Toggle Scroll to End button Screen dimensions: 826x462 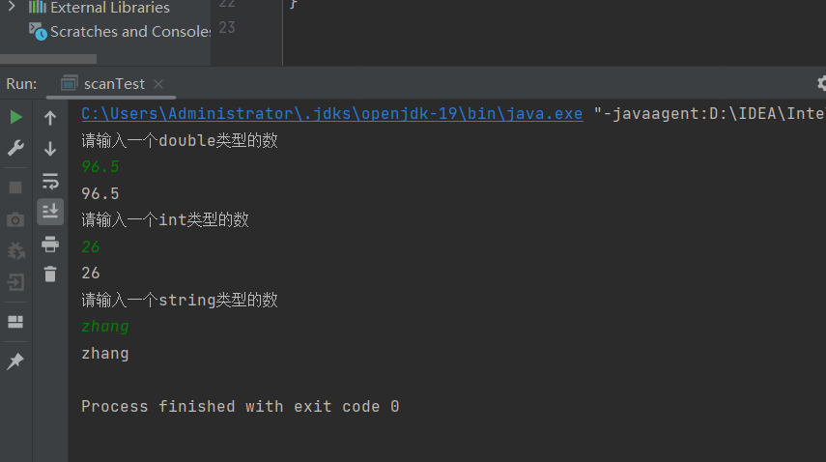point(50,212)
